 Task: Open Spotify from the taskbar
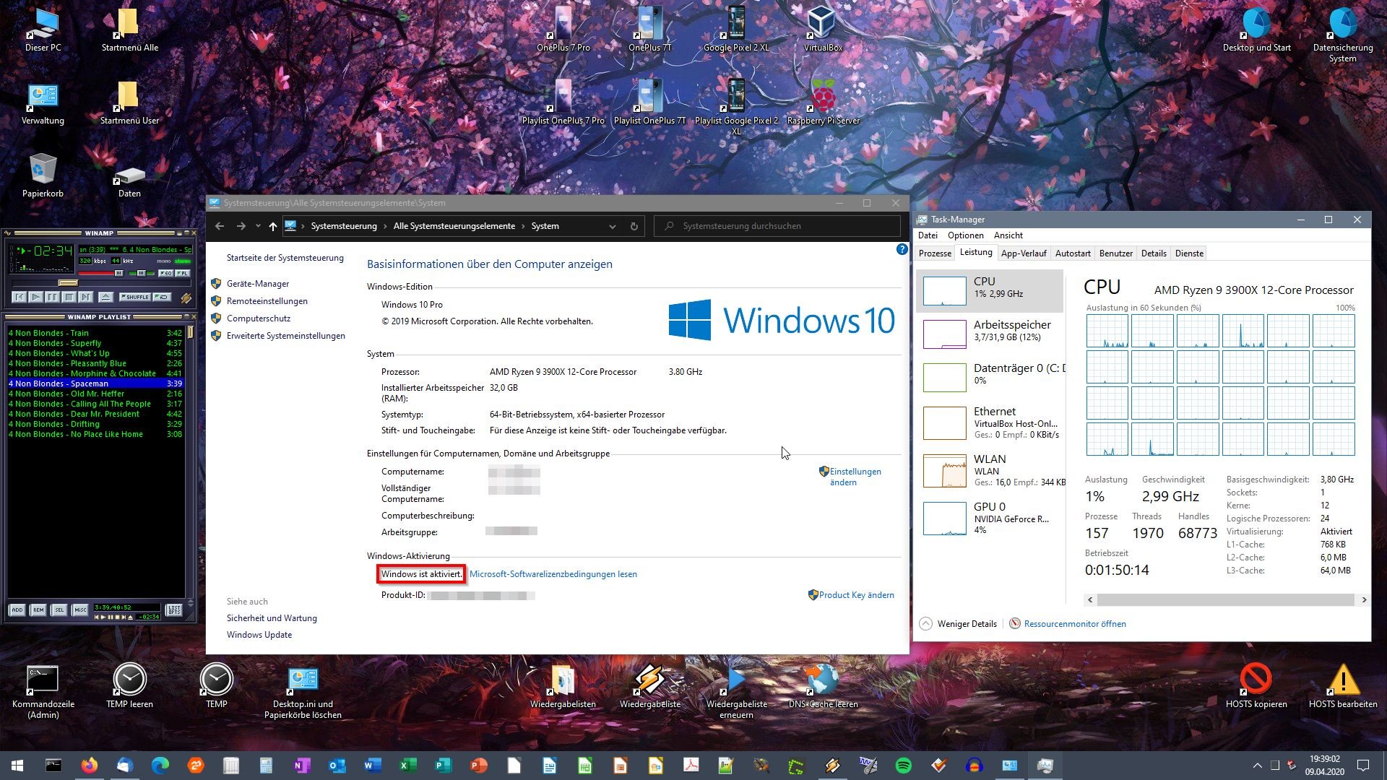pos(903,766)
